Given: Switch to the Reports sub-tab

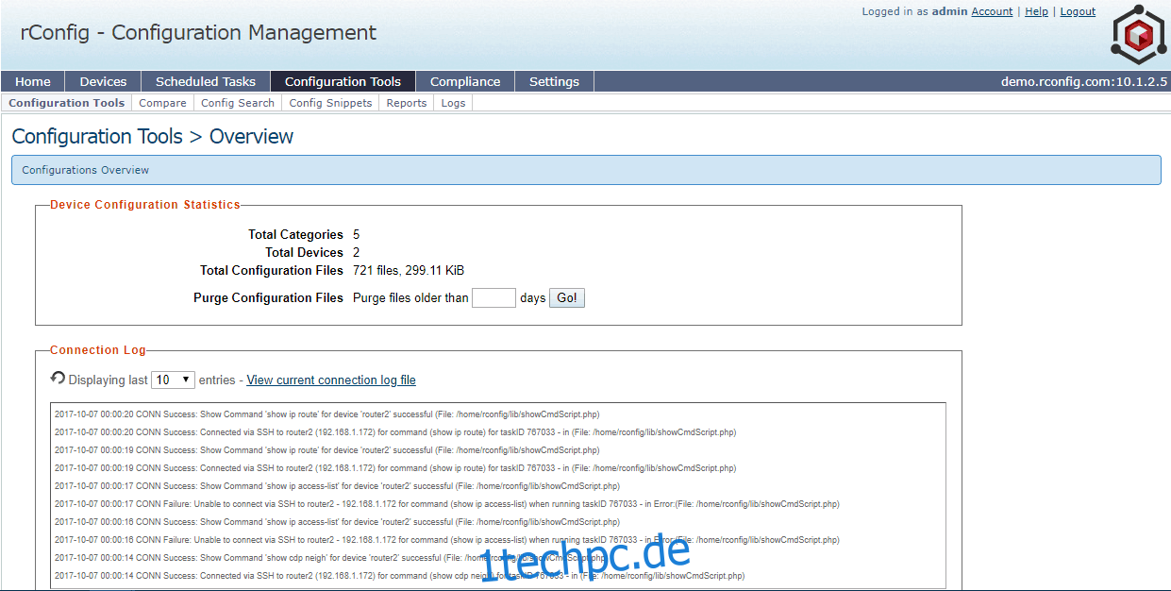Looking at the screenshot, I should click(407, 103).
